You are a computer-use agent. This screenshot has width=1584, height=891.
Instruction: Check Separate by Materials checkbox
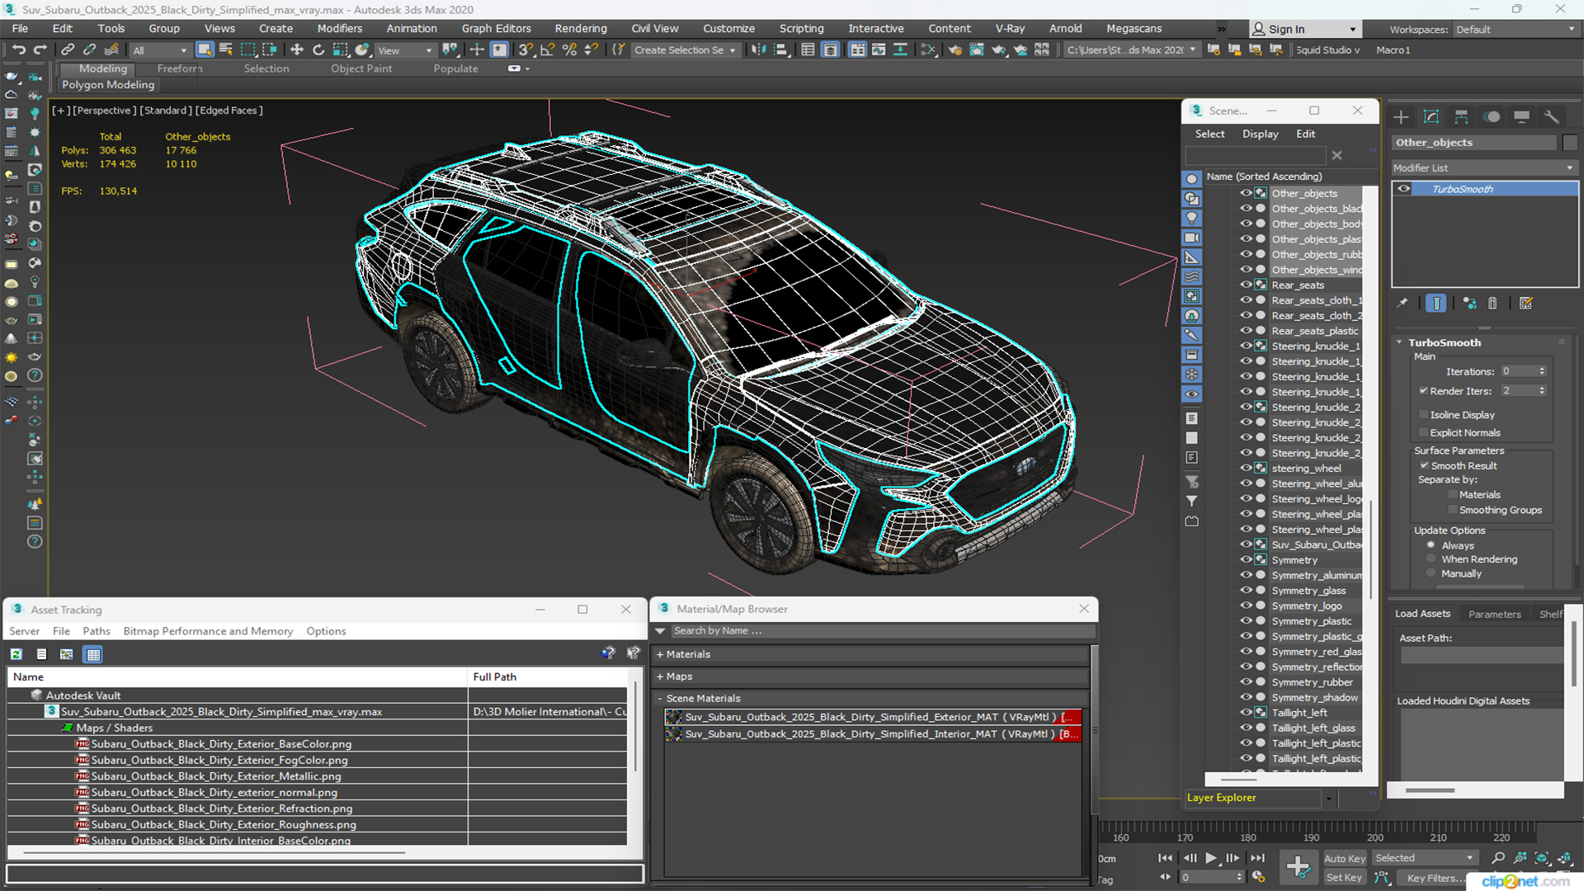click(x=1452, y=495)
